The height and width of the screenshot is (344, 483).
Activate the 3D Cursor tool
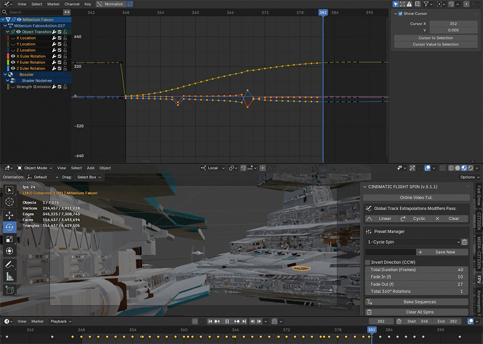click(x=9, y=202)
